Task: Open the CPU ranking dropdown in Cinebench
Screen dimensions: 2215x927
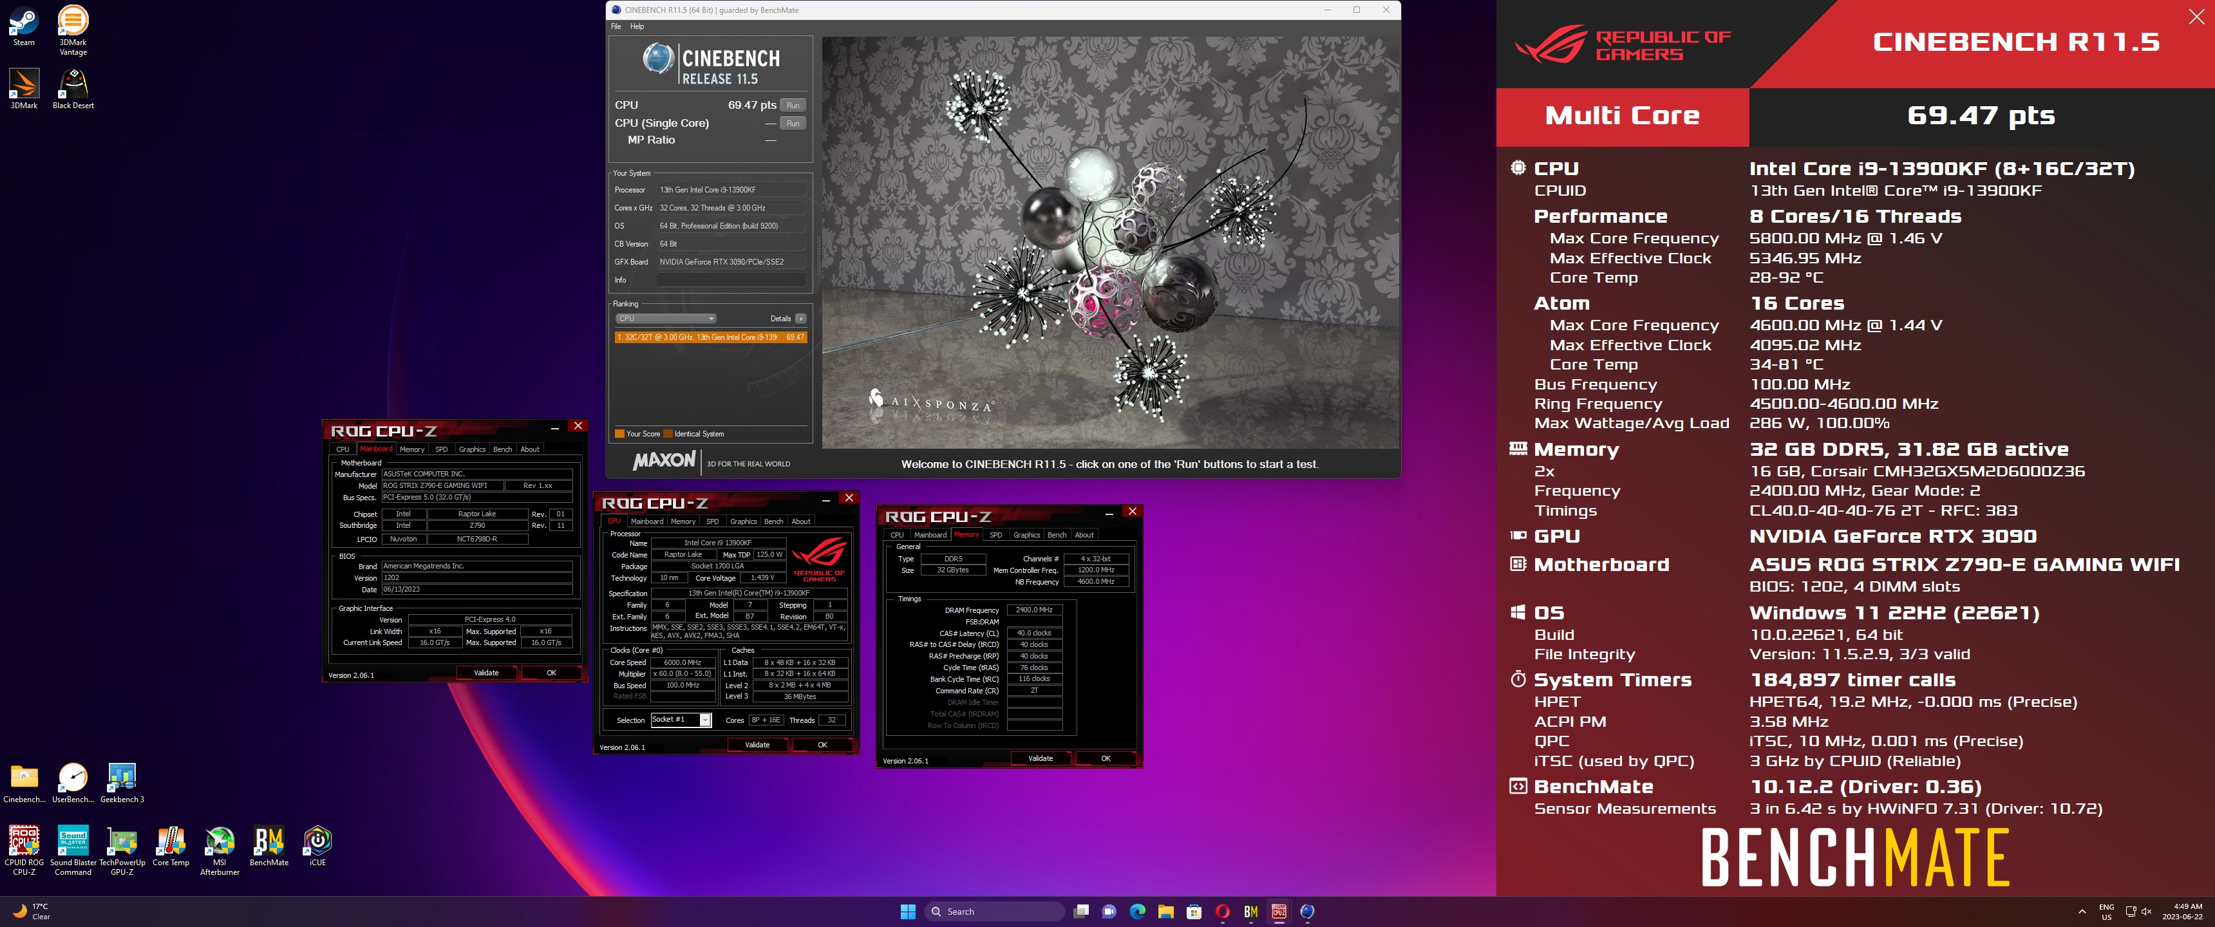Action: [x=666, y=318]
